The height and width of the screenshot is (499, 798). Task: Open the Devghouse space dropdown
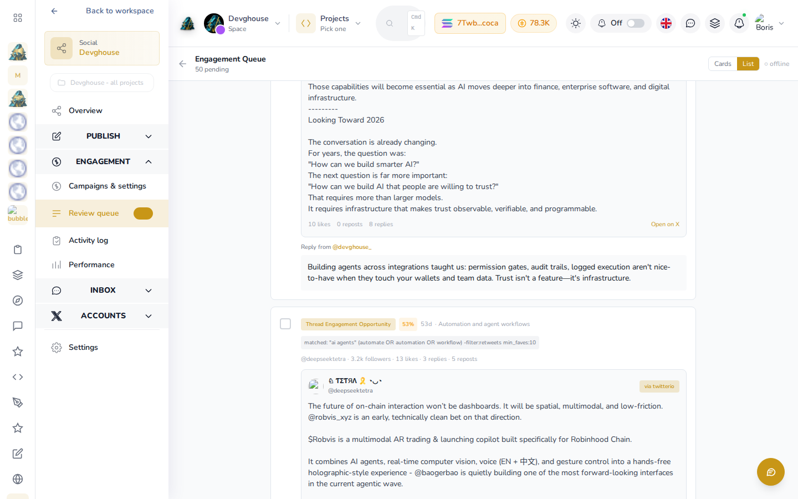(243, 23)
